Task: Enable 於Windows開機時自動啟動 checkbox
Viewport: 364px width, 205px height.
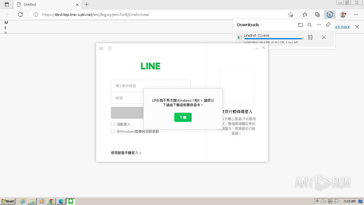Action: (113, 131)
